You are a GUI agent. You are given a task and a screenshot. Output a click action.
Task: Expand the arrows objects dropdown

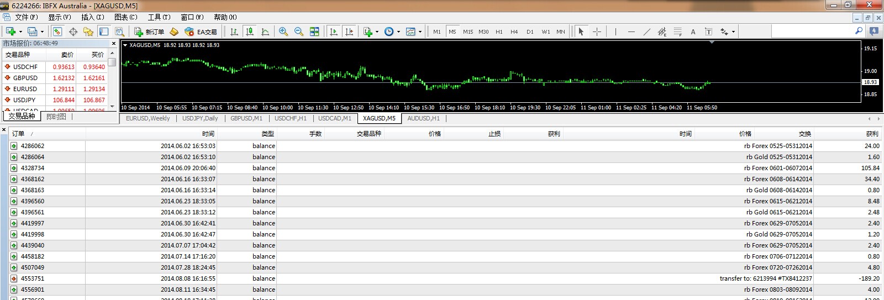point(733,31)
